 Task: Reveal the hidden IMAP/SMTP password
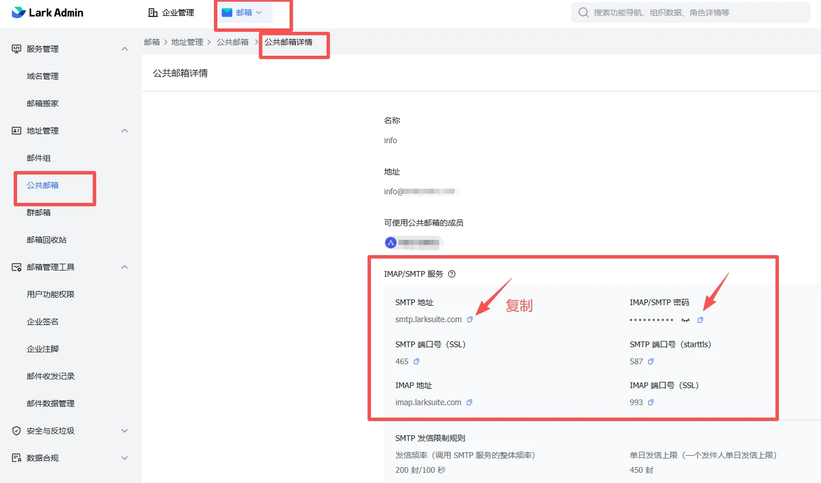click(x=686, y=320)
